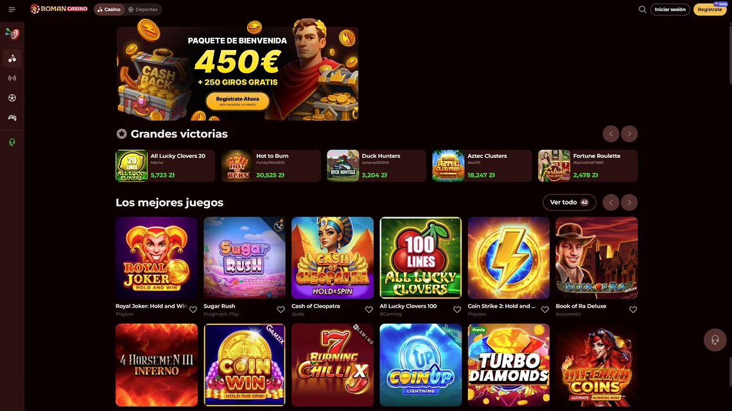The image size is (732, 411).
Task: Open the game controller sidebar icon
Action: coord(12,118)
